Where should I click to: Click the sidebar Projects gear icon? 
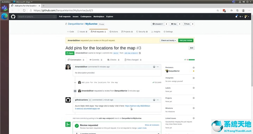point(194,98)
